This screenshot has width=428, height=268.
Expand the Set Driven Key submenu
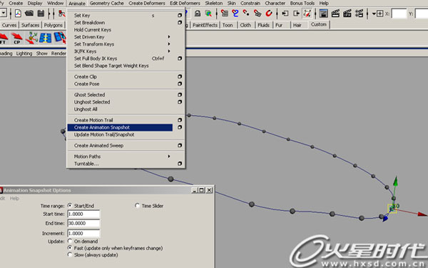coord(169,36)
